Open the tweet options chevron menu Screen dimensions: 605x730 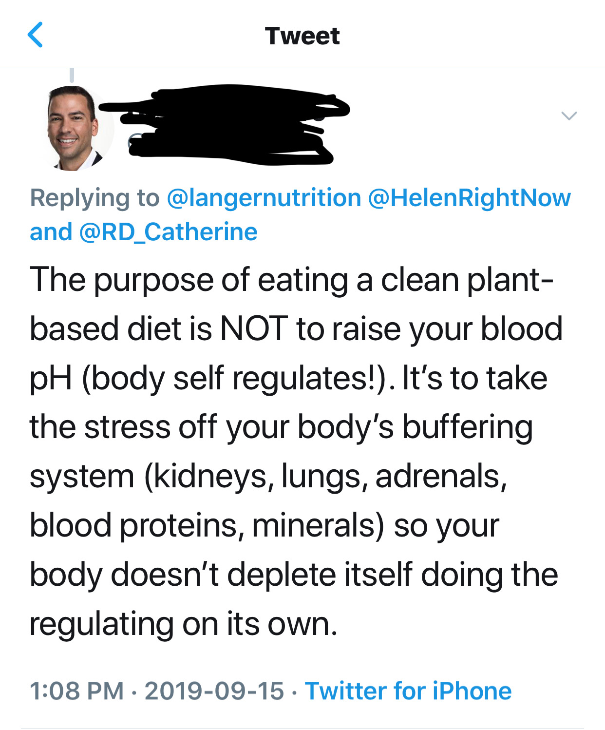pos(569,116)
